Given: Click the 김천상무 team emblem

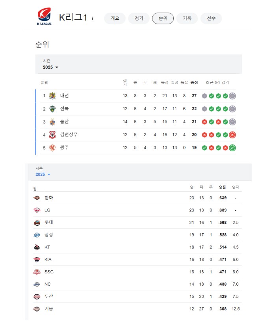Looking at the screenshot, I should pyautogui.click(x=52, y=135).
